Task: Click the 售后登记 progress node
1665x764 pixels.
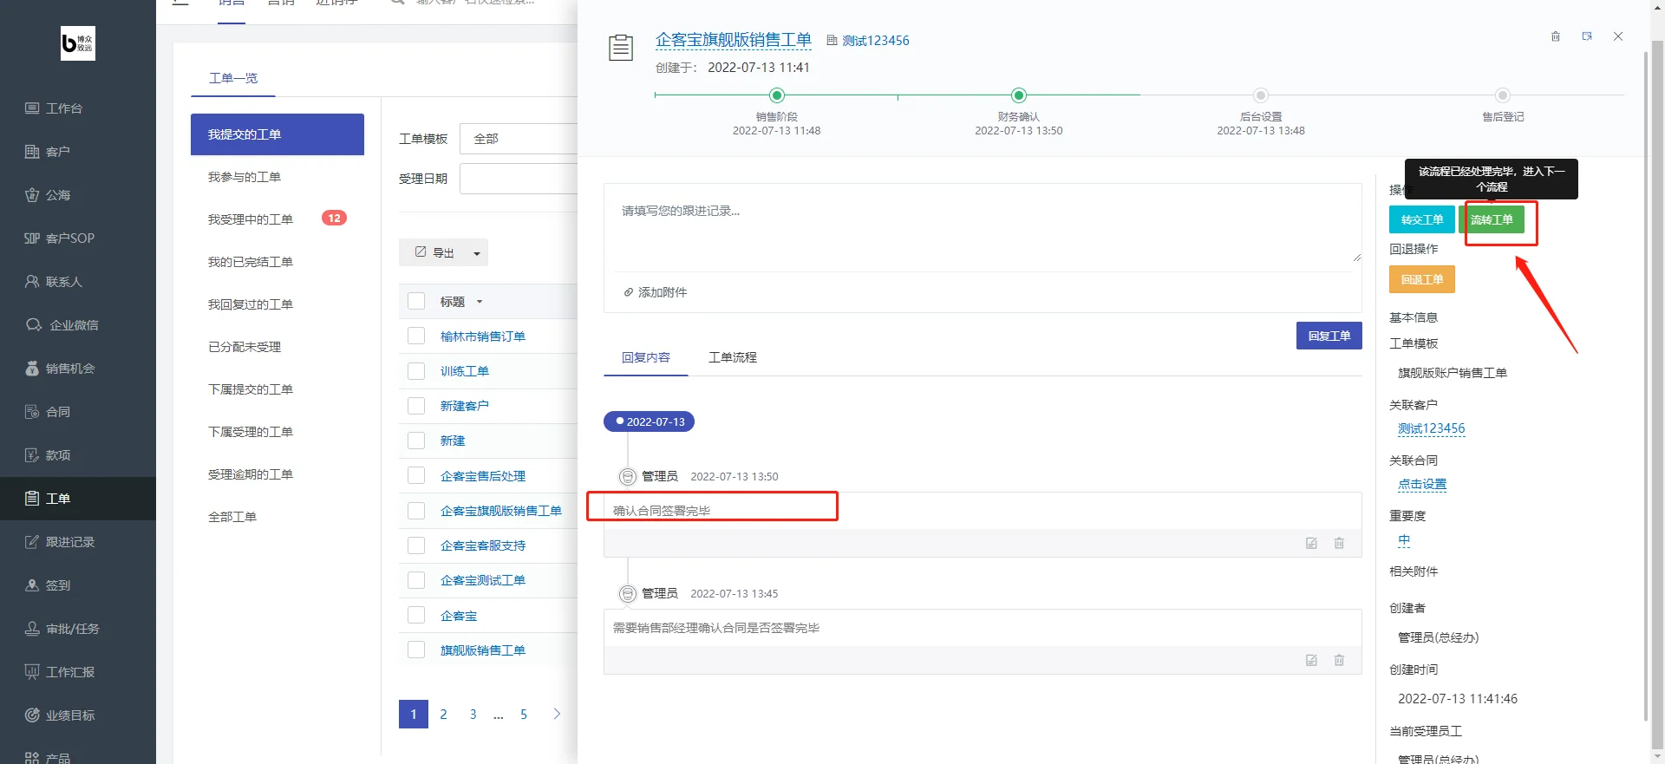Action: 1503,95
